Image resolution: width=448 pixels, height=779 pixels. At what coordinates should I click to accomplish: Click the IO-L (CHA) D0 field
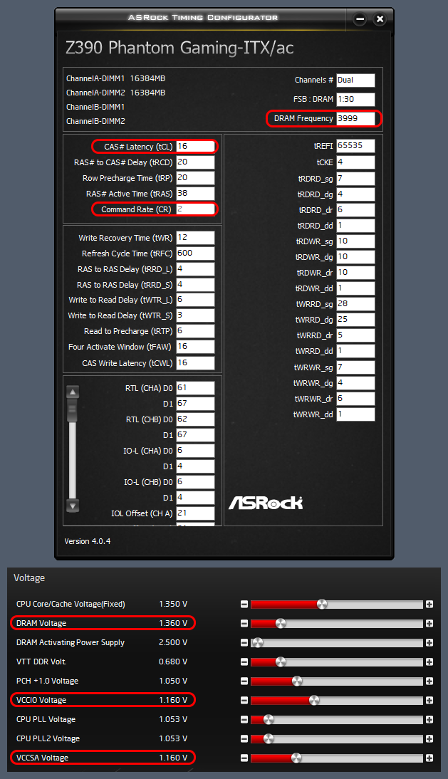pyautogui.click(x=195, y=451)
